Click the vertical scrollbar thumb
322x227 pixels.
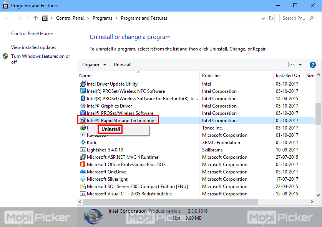pos(318,114)
